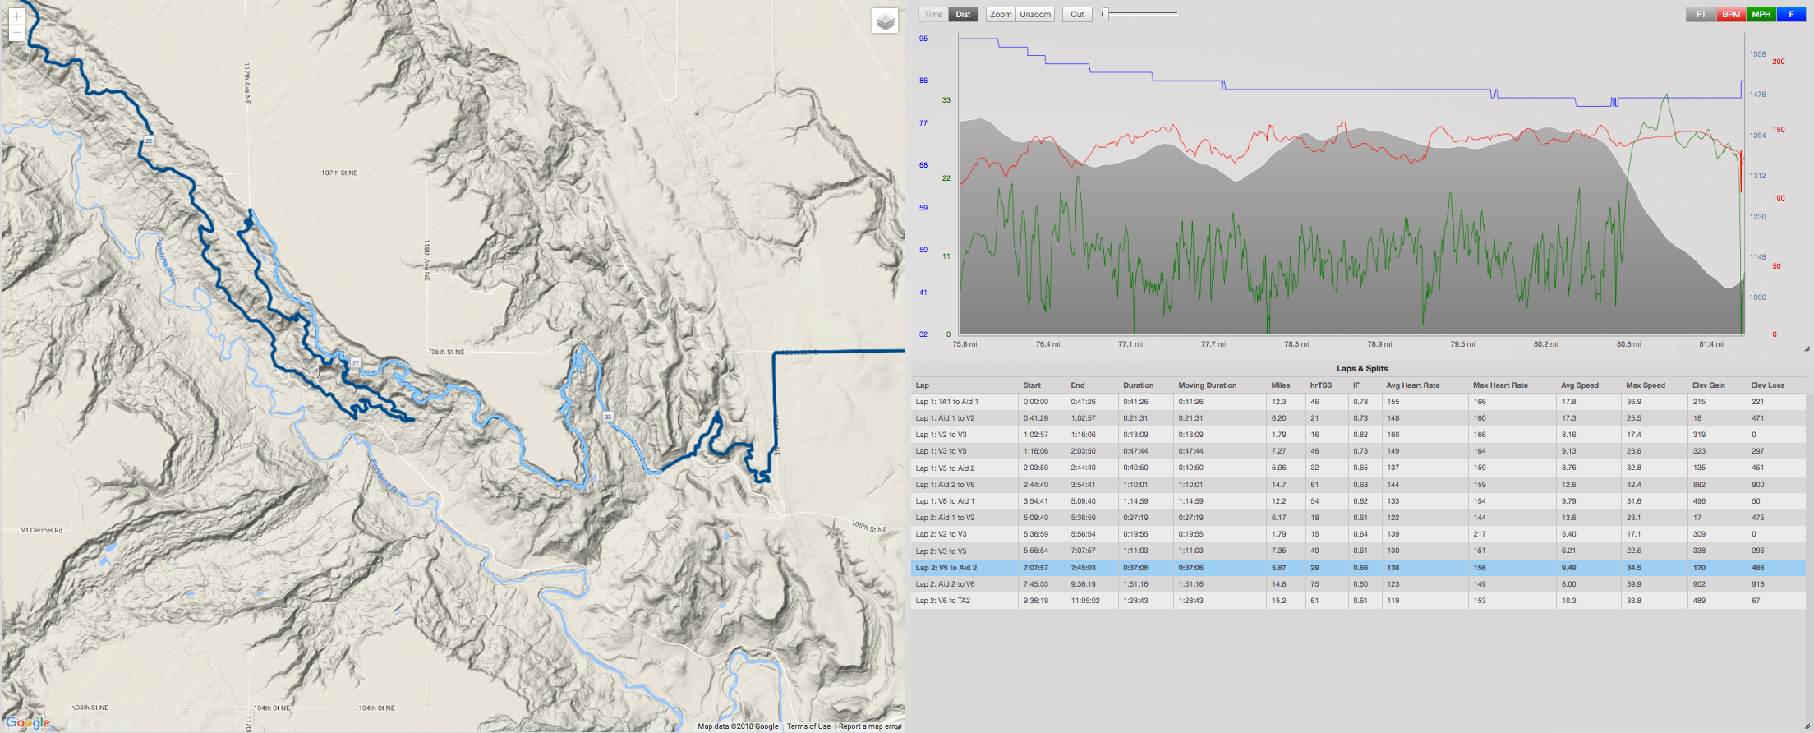Viewport: 1814px width, 733px height.
Task: Select the Lap 1: Aid 2 to V6 row
Action: pyautogui.click(x=1358, y=485)
